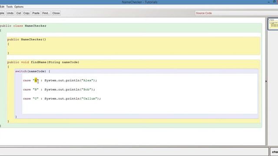Viewport: 278px width, 156px height.
Task: Click the code overview thumbnail navigator
Action: [x=273, y=24]
